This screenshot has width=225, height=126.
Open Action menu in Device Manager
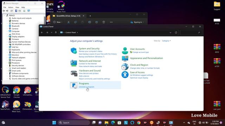(x=11, y=7)
